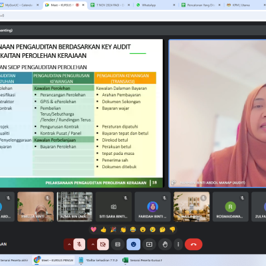
Task: Send the laughing face reaction
Action: click(133, 229)
